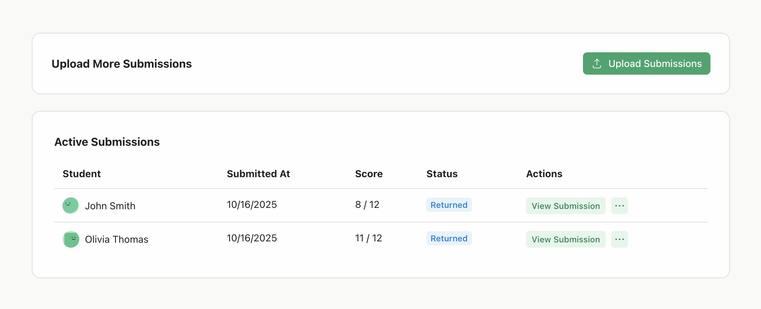View John Smith's submission

pyautogui.click(x=566, y=206)
